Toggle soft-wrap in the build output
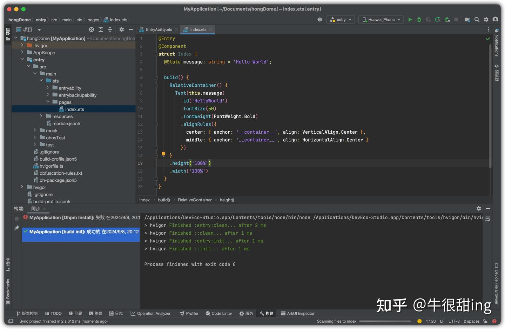Image resolution: width=505 pixels, height=329 pixels. 487,219
